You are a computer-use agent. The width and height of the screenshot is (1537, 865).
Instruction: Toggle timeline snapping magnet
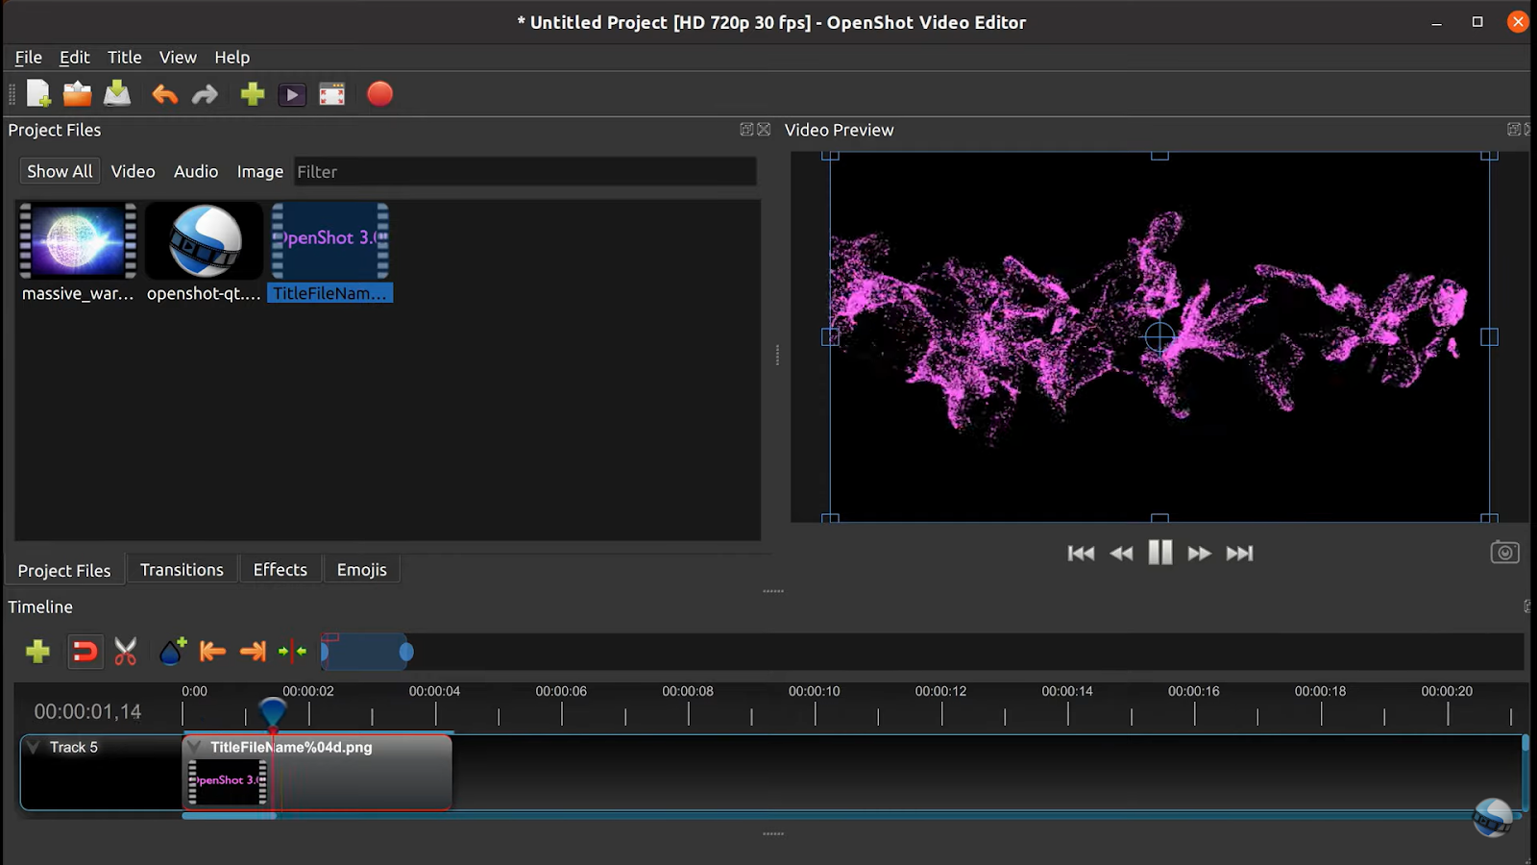85,652
